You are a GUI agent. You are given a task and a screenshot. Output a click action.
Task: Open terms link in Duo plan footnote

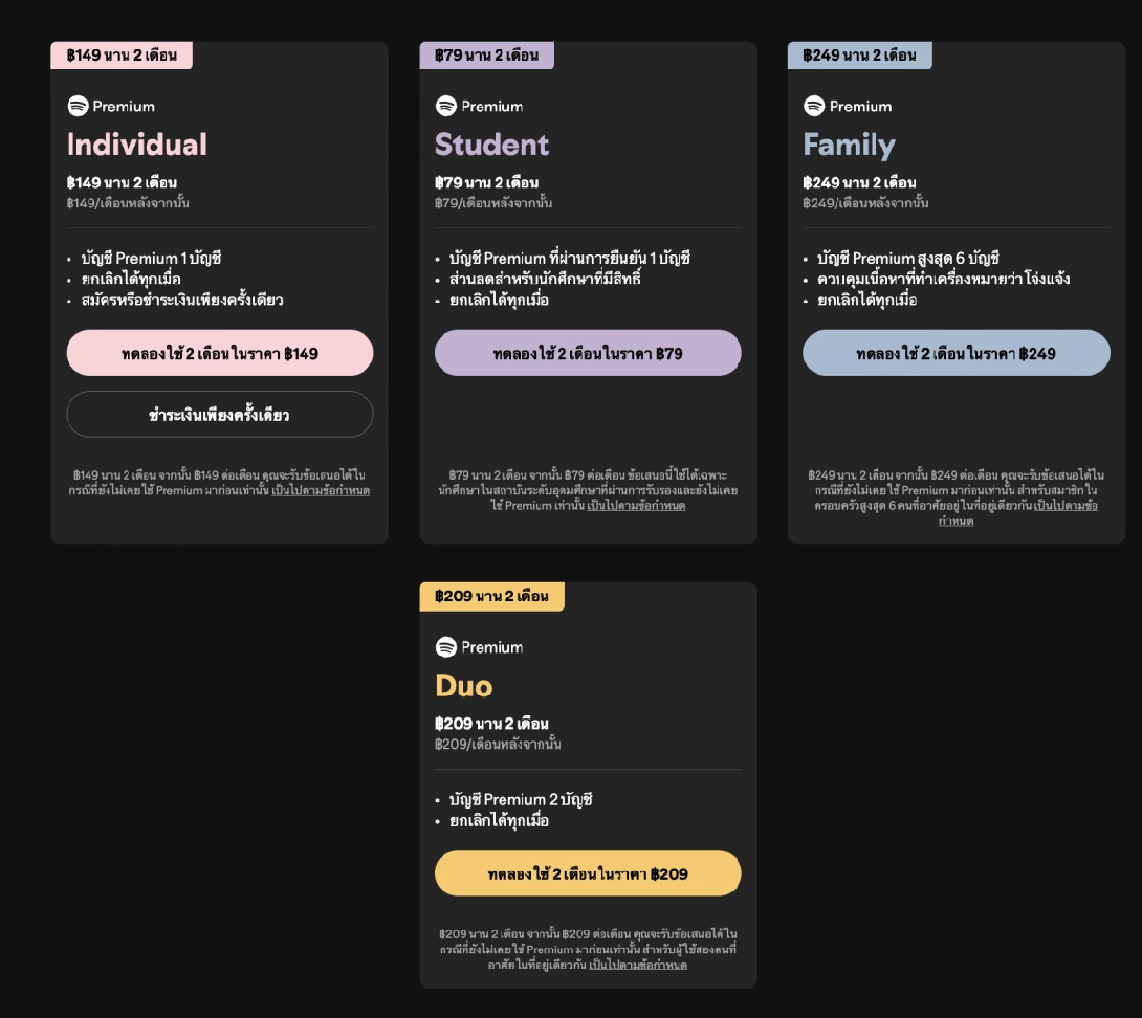click(638, 965)
